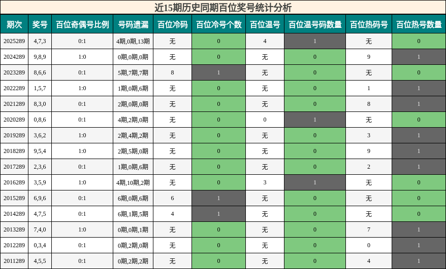Select period cell 2020289

point(14,120)
